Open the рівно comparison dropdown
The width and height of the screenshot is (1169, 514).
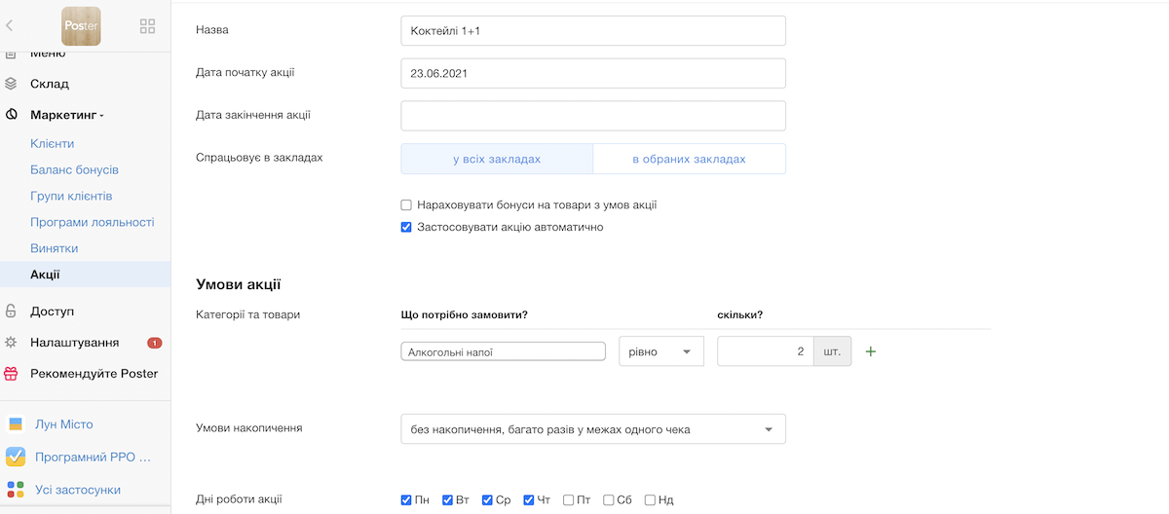(x=660, y=351)
